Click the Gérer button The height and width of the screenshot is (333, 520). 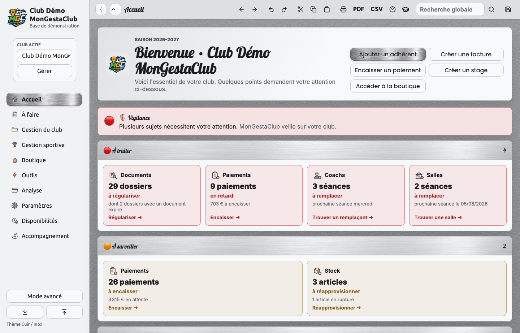(x=44, y=71)
